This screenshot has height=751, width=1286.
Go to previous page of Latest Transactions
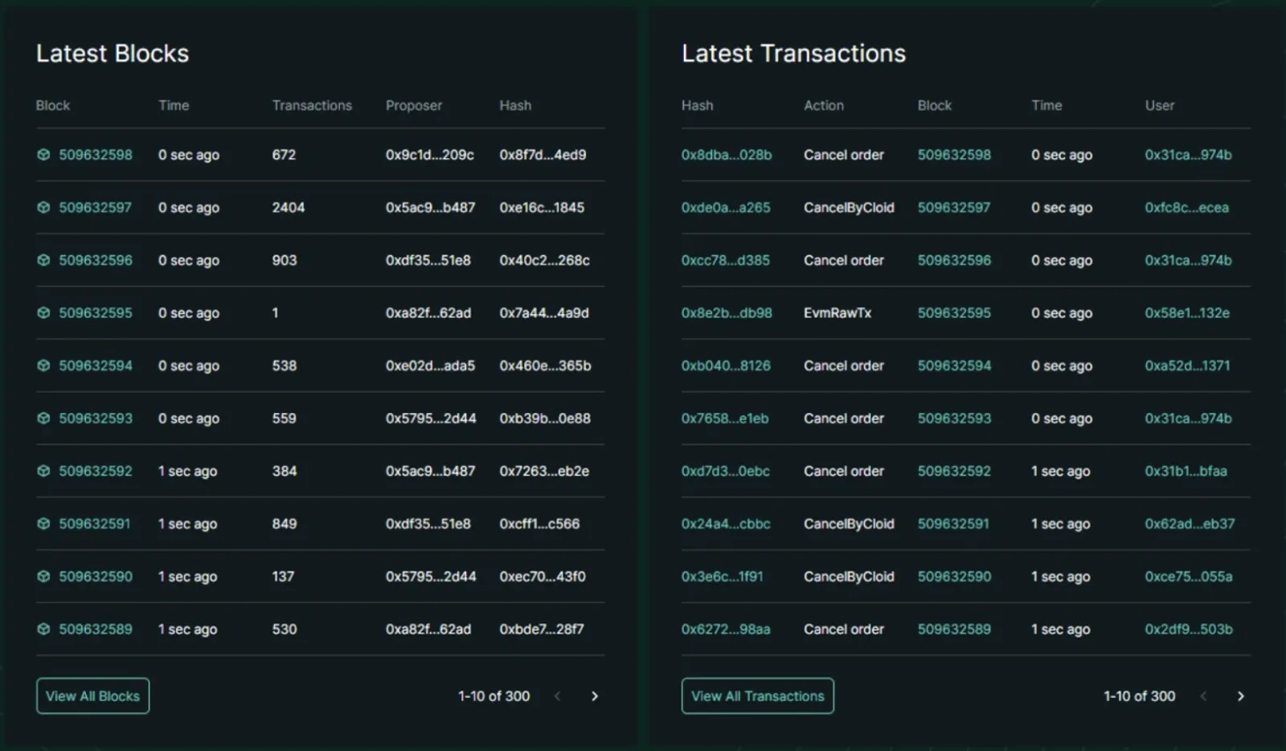tap(1203, 696)
